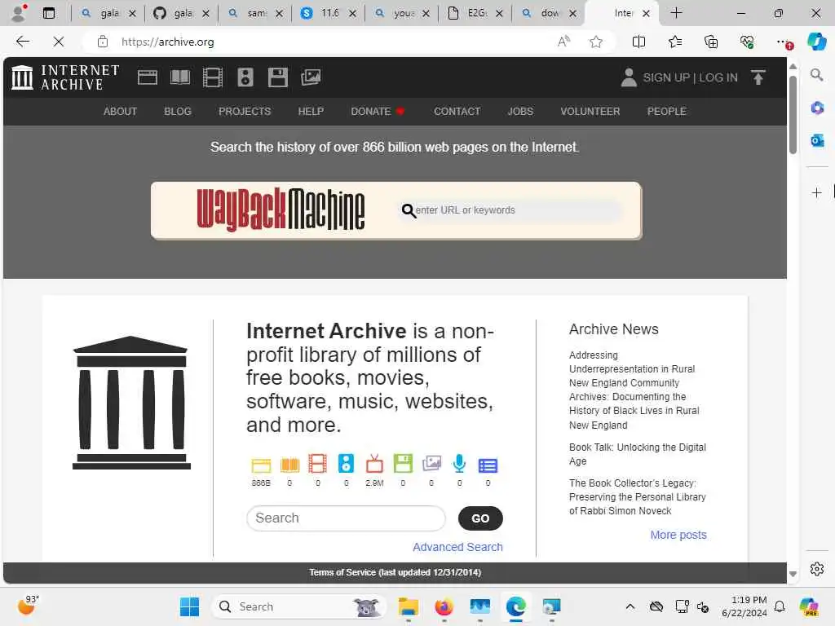Open the More posts link
This screenshot has height=626, width=835.
pos(678,535)
